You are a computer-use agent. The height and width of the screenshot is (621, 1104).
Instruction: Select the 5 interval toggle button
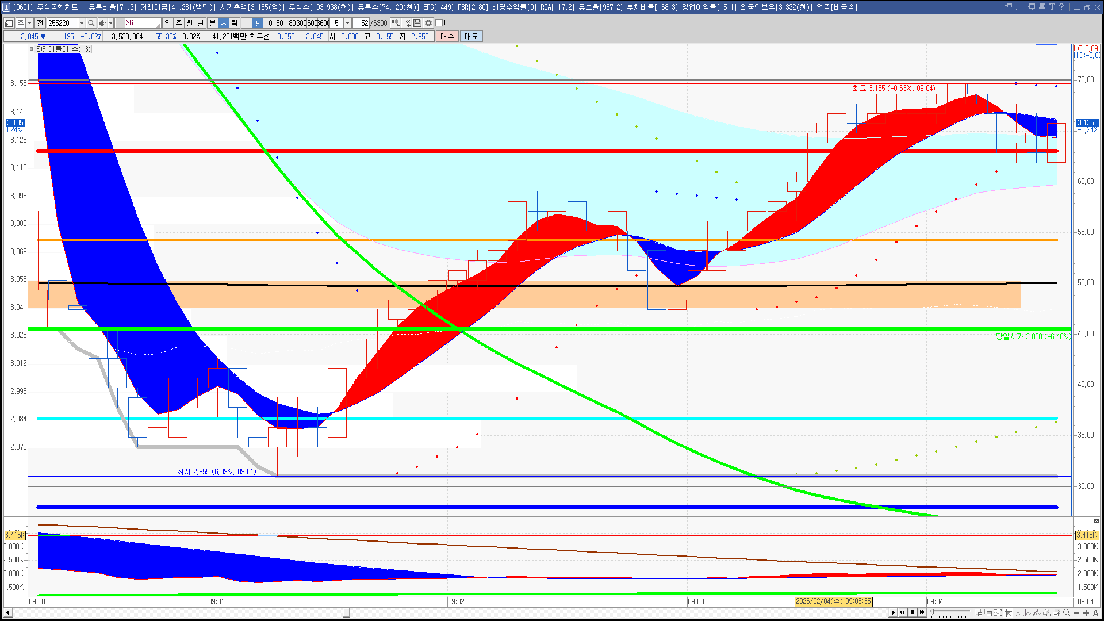point(258,23)
